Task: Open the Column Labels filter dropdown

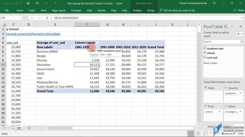Action: click(98, 43)
